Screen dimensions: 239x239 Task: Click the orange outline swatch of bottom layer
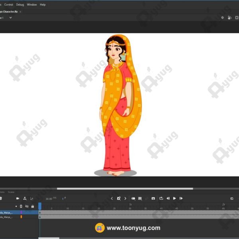[x=22, y=217]
